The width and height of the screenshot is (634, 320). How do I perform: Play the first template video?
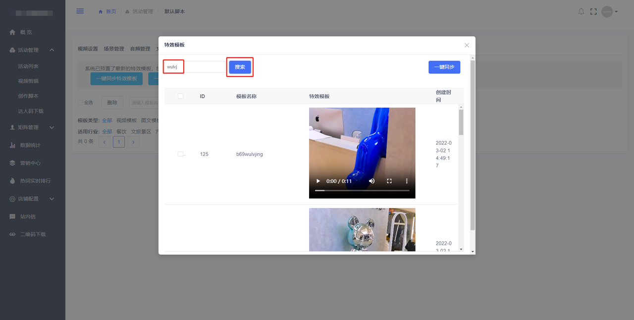[x=318, y=181]
